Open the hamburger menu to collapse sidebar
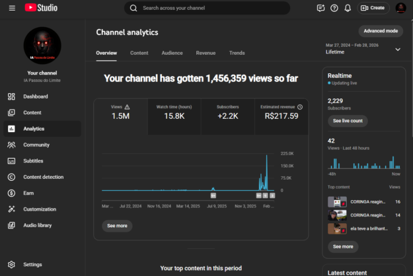Screen dimensions: 413x276 click(x=12, y=8)
